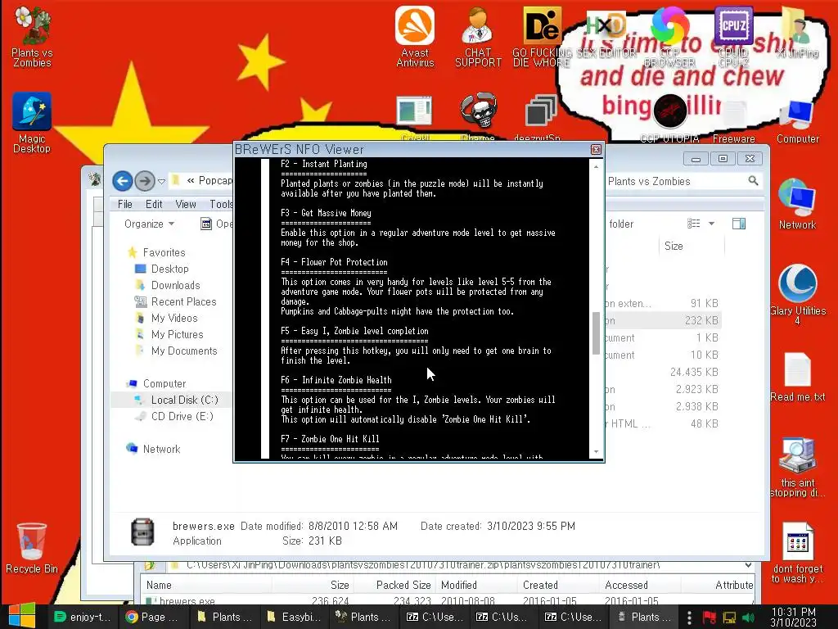Select the 24,435 KB file row

[x=663, y=372]
